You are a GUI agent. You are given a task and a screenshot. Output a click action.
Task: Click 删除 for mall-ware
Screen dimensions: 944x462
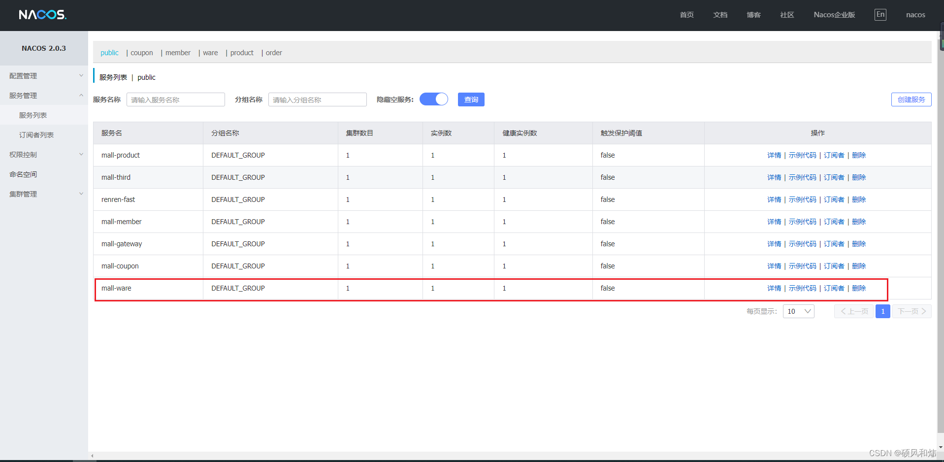tap(859, 288)
